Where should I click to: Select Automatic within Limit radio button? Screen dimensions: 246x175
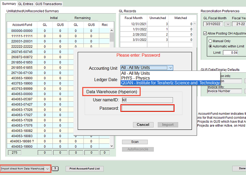point(211,46)
